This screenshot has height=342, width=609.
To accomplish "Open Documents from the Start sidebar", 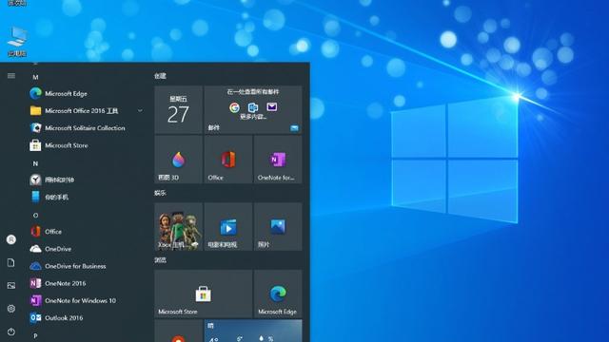I will point(11,262).
